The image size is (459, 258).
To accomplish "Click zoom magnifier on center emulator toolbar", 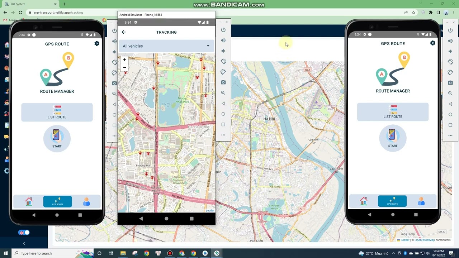I will pos(223,93).
